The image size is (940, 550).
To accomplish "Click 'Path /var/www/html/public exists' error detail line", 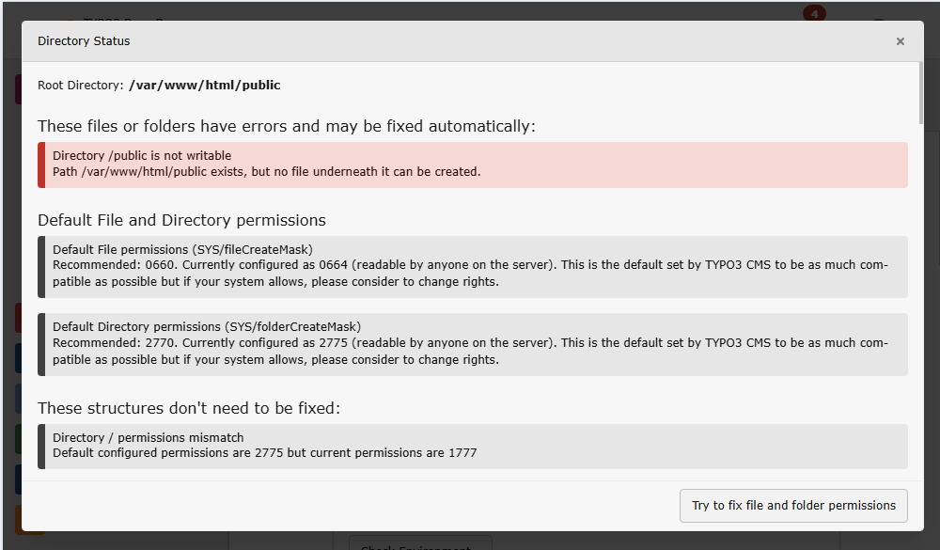I will (x=267, y=172).
